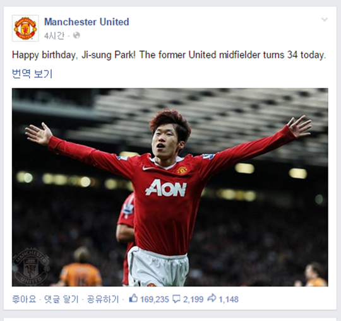The width and height of the screenshot is (341, 321).
Task: Open Manchester United profile picture
Action: (x=25, y=28)
